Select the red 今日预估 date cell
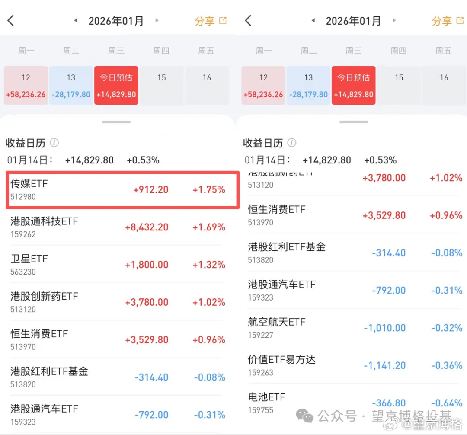 point(116,85)
